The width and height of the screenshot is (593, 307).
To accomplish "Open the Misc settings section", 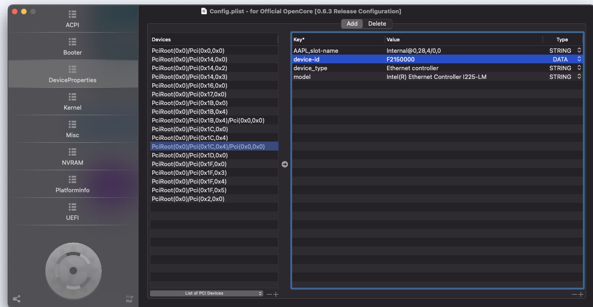I will (x=72, y=129).
